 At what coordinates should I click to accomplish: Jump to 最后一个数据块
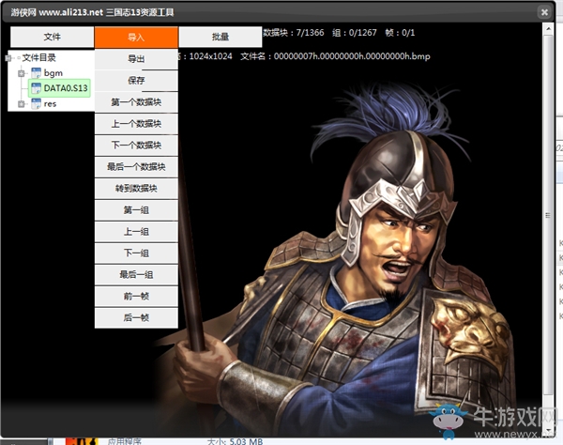(x=136, y=167)
